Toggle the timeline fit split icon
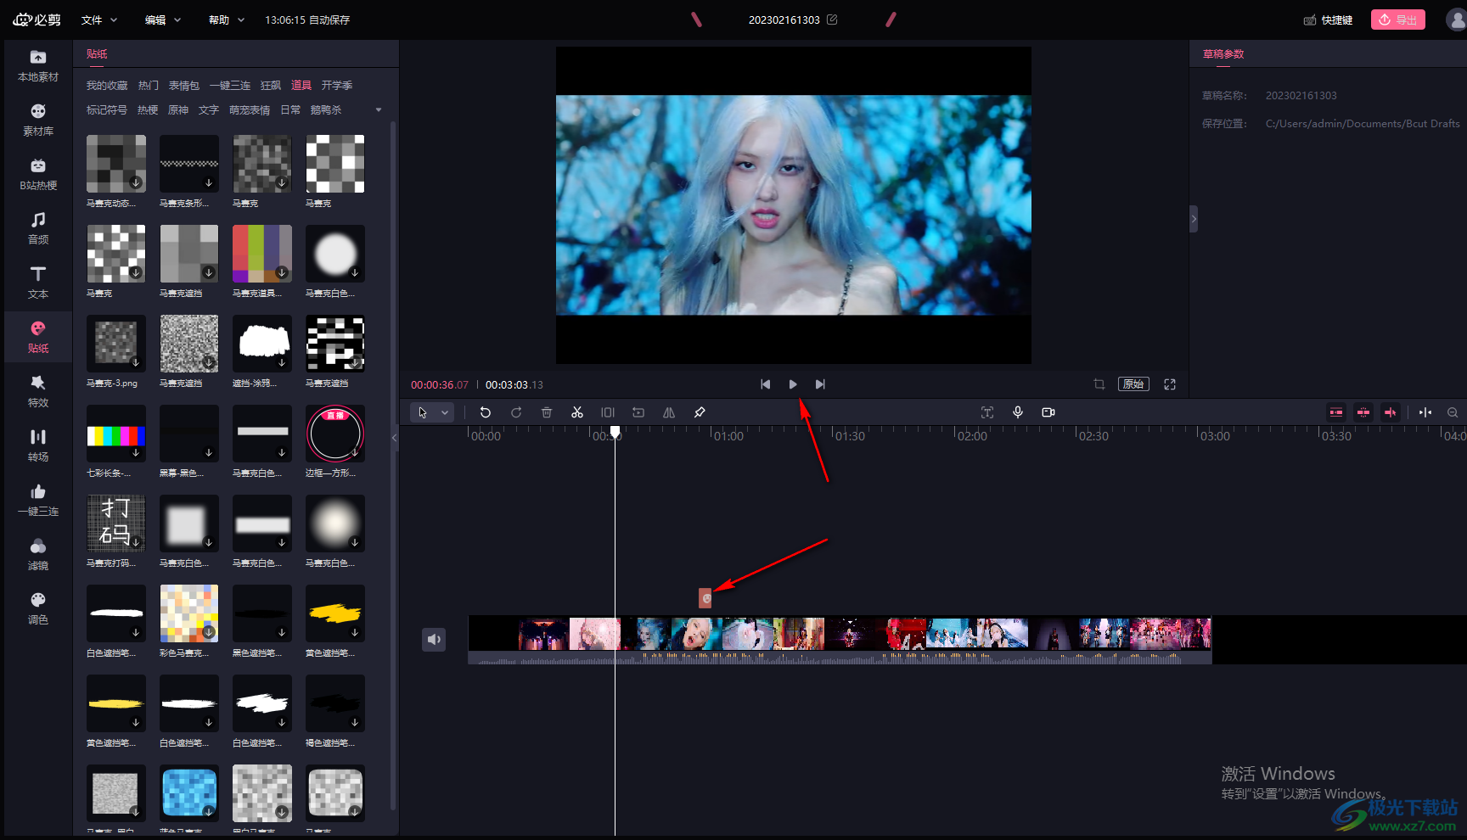 [1425, 412]
